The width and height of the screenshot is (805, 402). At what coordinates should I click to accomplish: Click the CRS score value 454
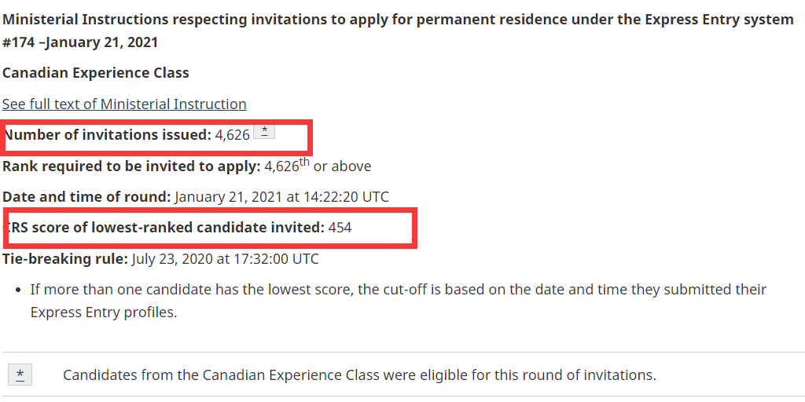340,228
